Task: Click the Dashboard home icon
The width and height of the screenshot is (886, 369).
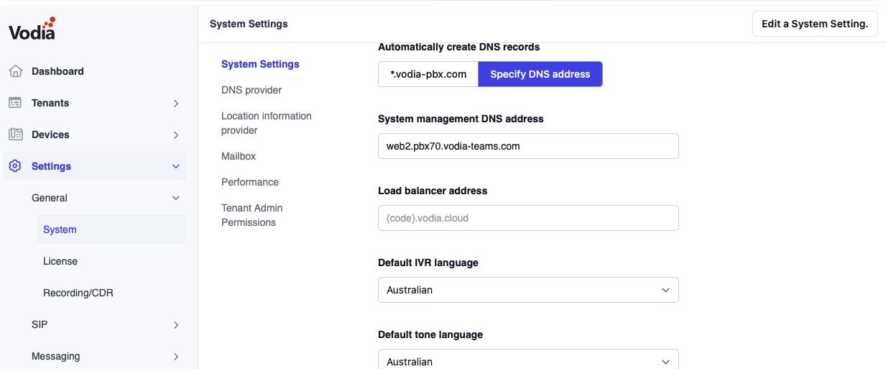Action: click(x=15, y=71)
